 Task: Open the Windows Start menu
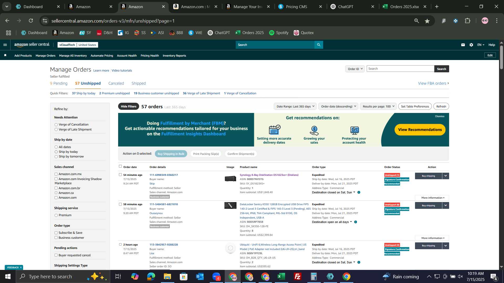[8, 276]
